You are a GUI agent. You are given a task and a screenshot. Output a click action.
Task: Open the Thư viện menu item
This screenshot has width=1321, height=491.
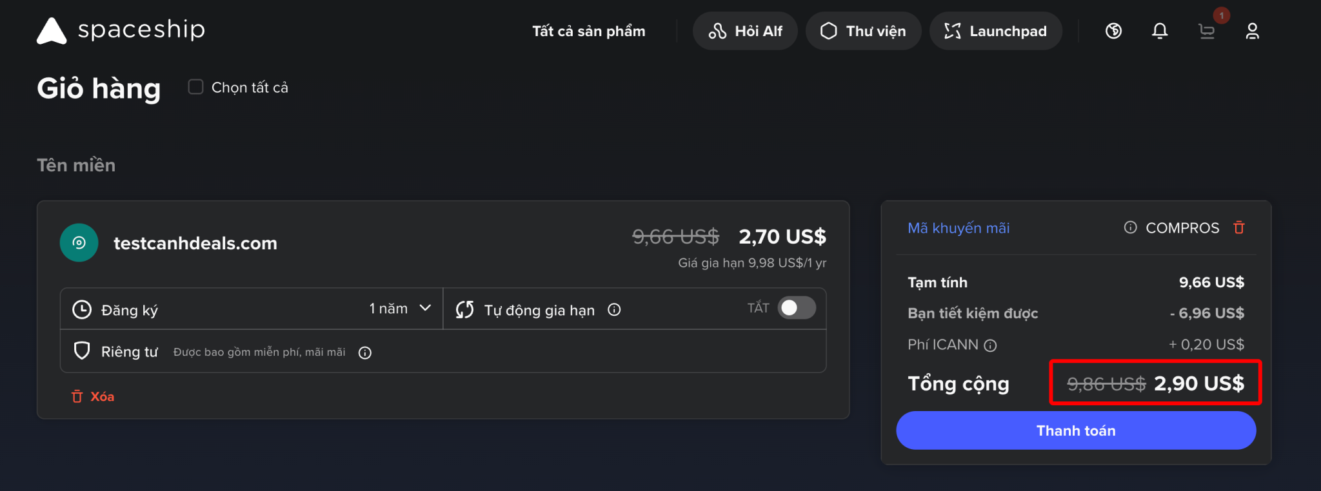tap(862, 31)
